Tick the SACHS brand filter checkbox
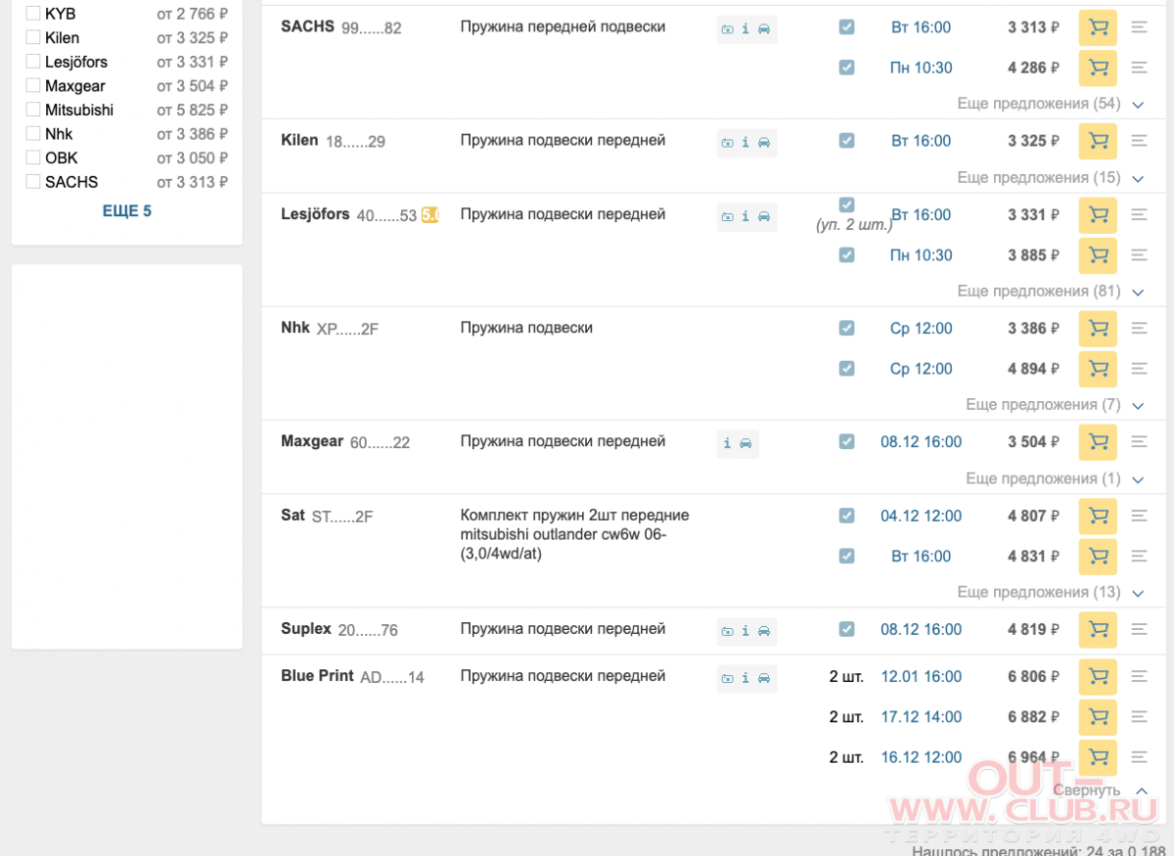 [x=33, y=181]
